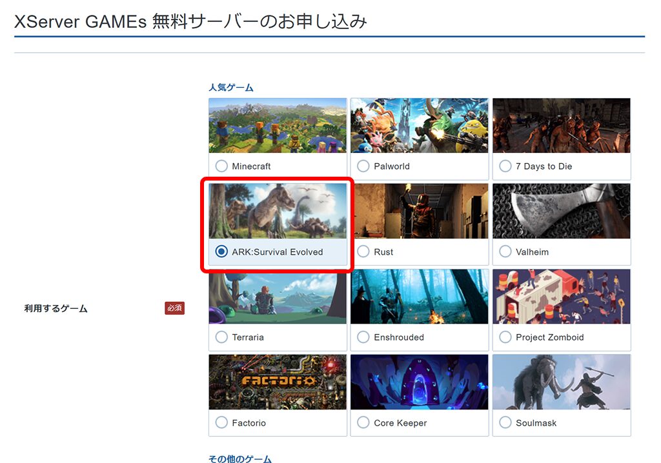Click the Palworld game artwork
The height and width of the screenshot is (463, 661).
coord(420,126)
